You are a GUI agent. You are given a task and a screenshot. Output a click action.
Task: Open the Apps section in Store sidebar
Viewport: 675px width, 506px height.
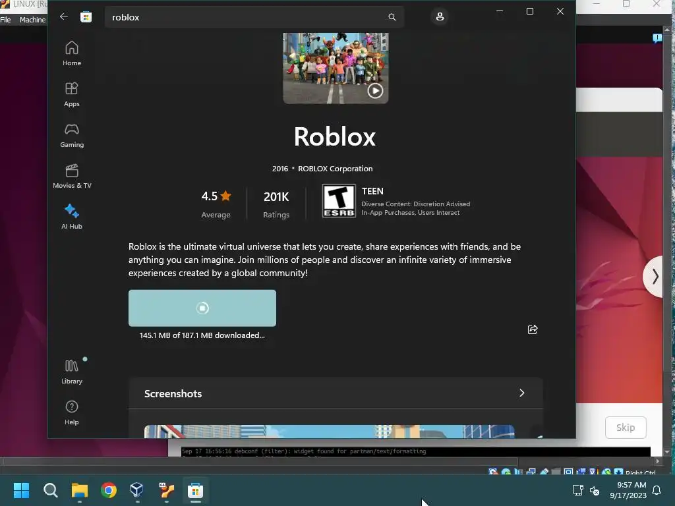point(72,94)
